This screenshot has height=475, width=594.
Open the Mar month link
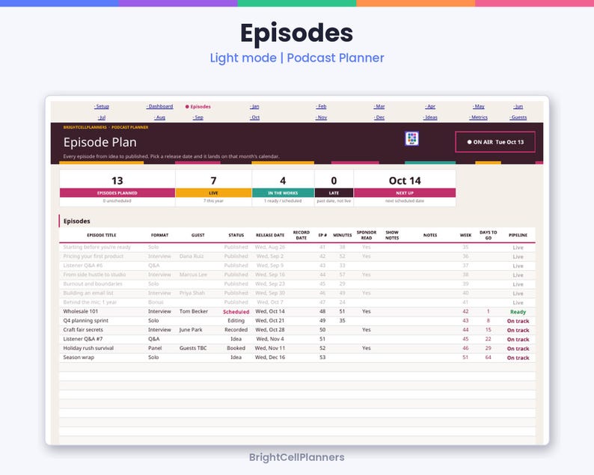(x=379, y=106)
